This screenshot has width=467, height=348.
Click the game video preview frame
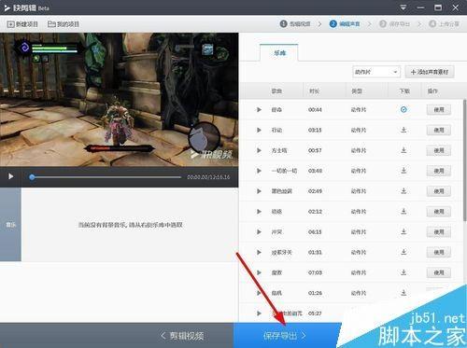coord(120,100)
